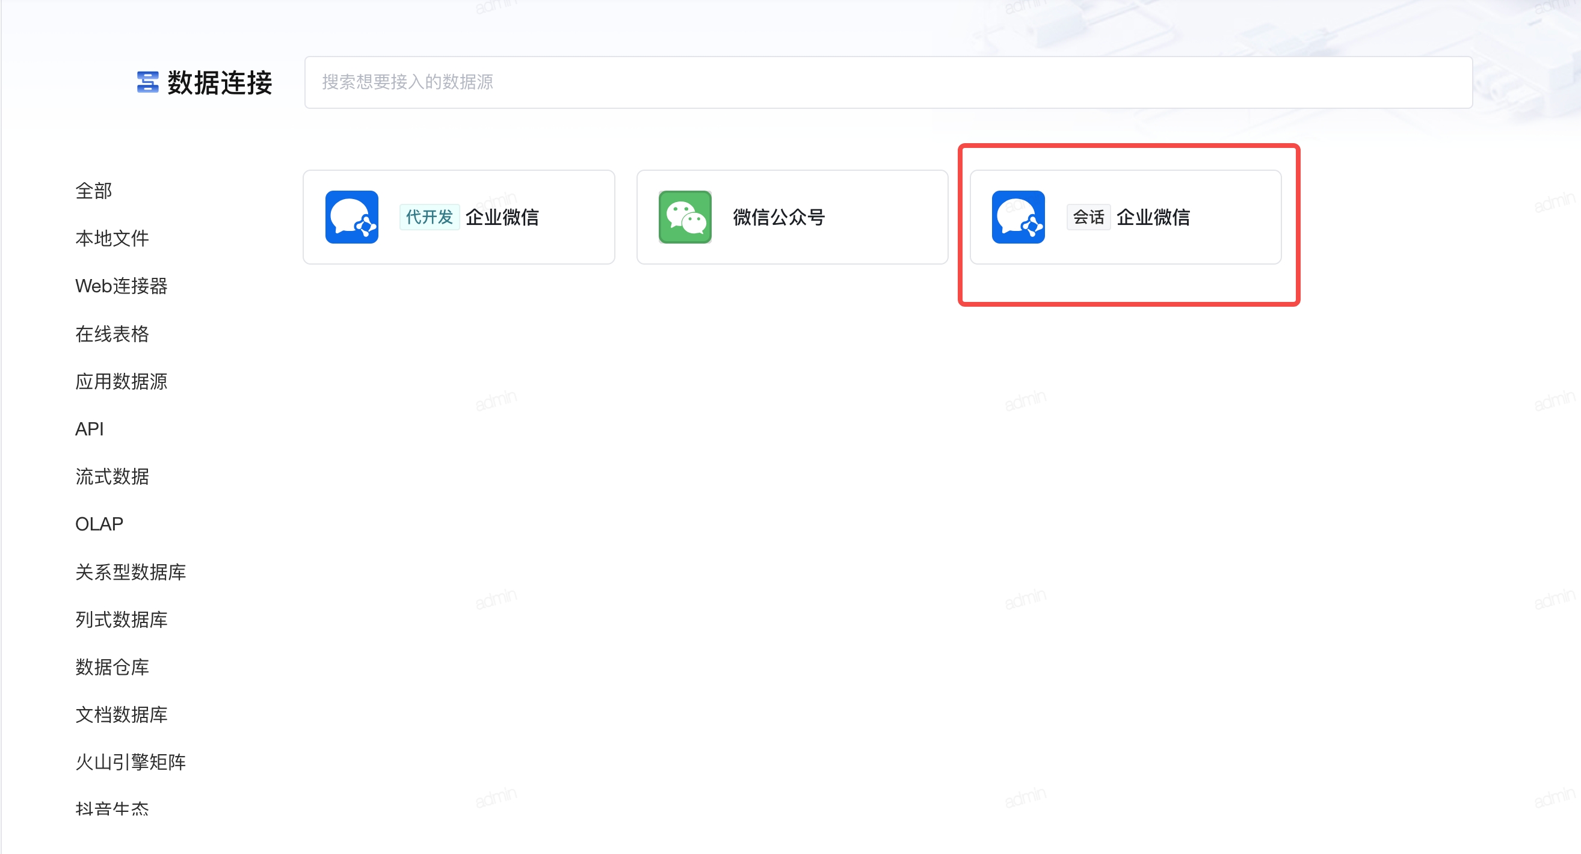This screenshot has height=854, width=1581.
Task: Select the 流式数据 category
Action: click(x=112, y=477)
